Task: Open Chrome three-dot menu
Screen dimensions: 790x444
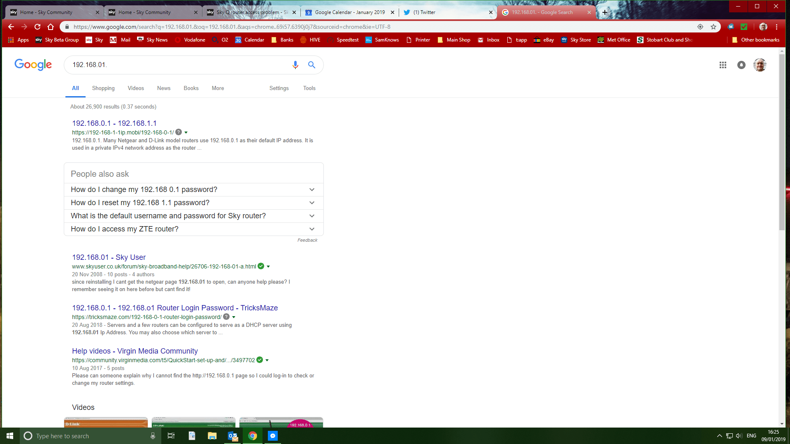Action: tap(776, 27)
